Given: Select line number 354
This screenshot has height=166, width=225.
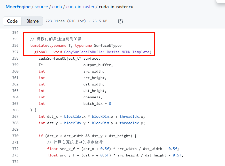Looking at the screenshot, I should coord(15,33).
